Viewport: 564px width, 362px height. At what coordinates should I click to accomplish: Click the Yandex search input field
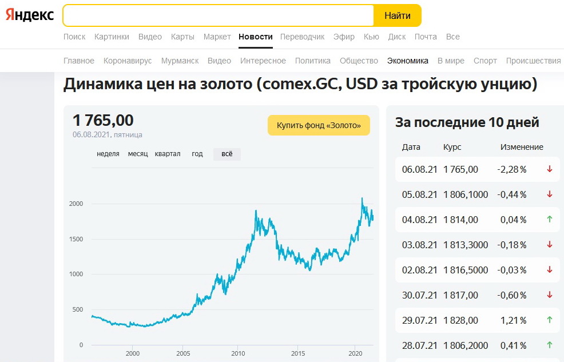[218, 15]
